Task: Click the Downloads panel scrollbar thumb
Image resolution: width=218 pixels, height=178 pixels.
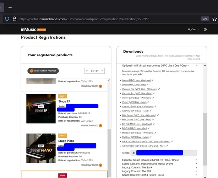Action: click(205, 139)
